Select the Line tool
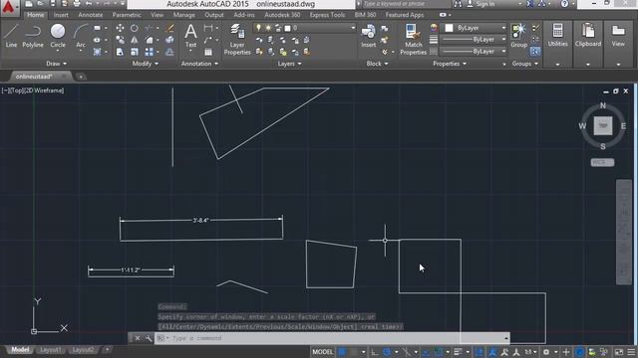 11,36
